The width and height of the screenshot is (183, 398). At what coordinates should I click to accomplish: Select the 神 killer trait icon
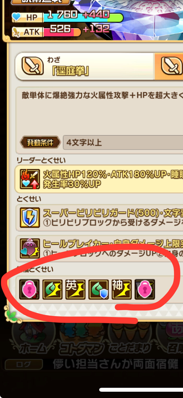tap(122, 289)
